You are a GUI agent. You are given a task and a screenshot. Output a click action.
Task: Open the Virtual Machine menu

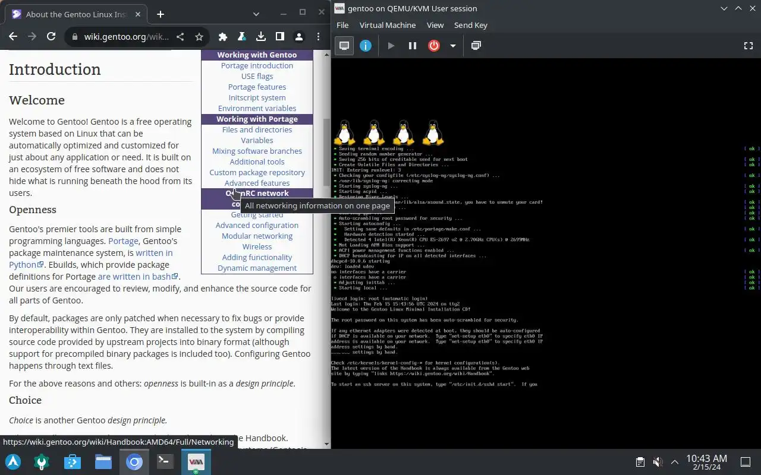click(x=388, y=25)
